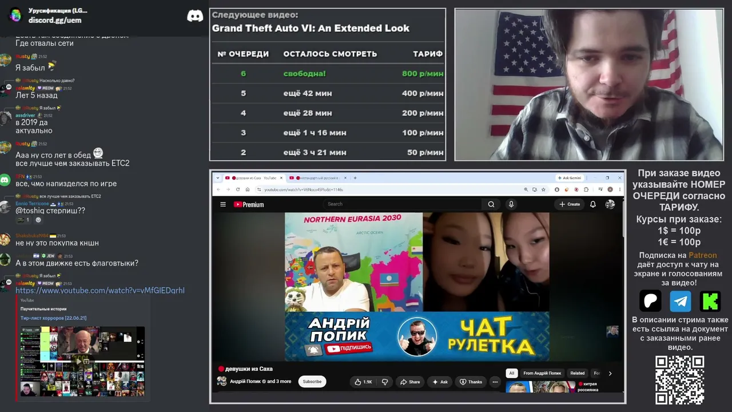The width and height of the screenshot is (732, 412).
Task: Click the 'ещё 42 мин' queue cell
Action: coord(308,93)
